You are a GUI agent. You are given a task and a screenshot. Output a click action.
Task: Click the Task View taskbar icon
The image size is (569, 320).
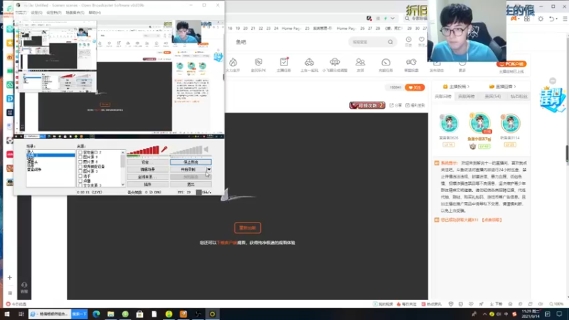click(21, 314)
